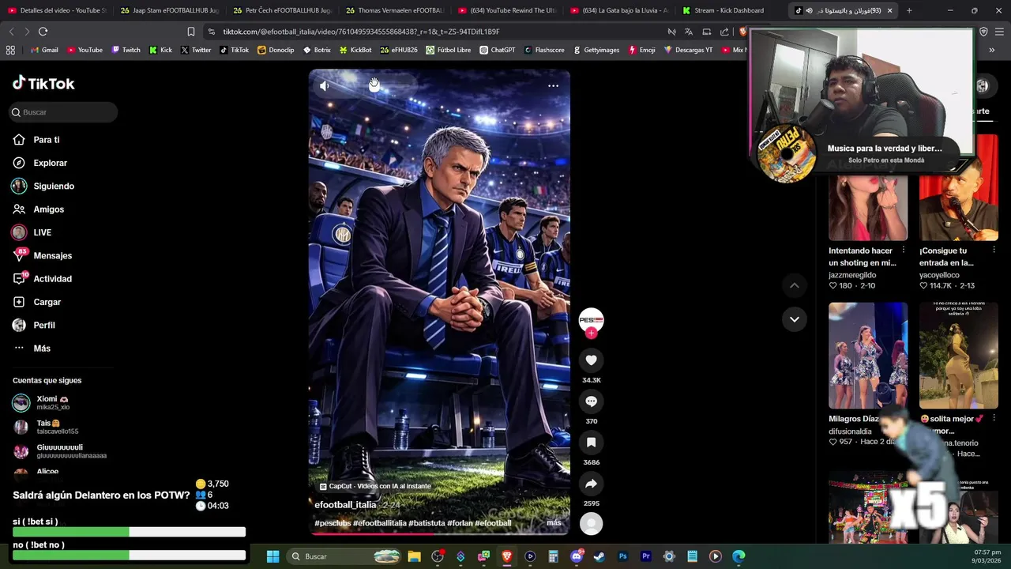Focus the Buscar search field in TikTok
The height and width of the screenshot is (569, 1011).
63,112
